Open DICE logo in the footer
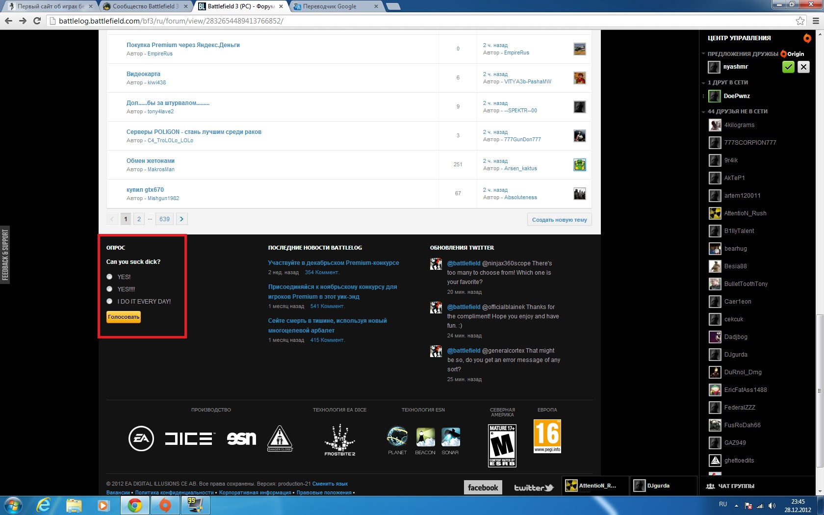The height and width of the screenshot is (515, 824). point(189,438)
